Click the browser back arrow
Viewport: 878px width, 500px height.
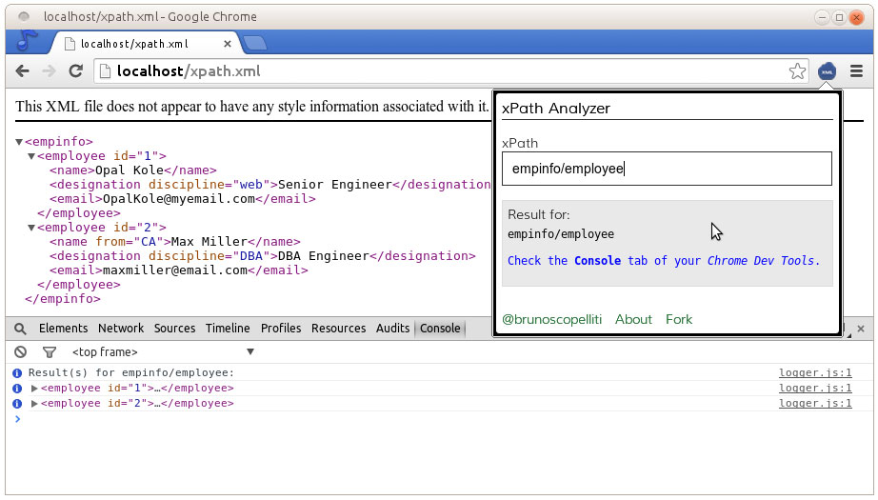click(23, 71)
